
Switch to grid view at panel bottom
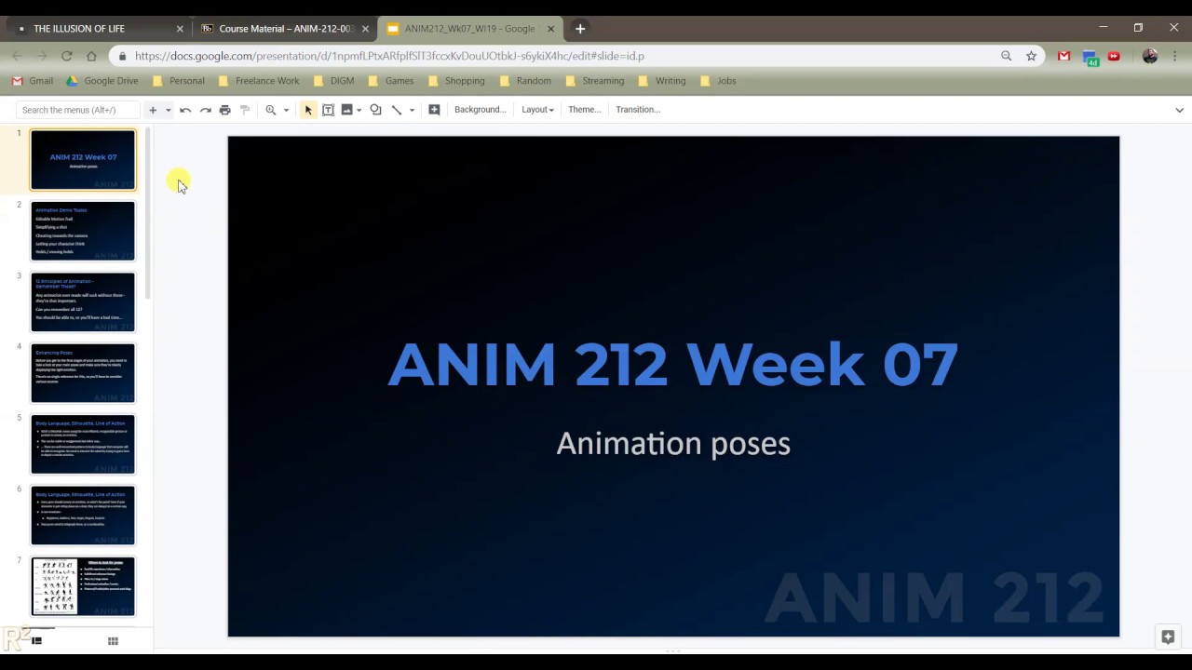(113, 640)
